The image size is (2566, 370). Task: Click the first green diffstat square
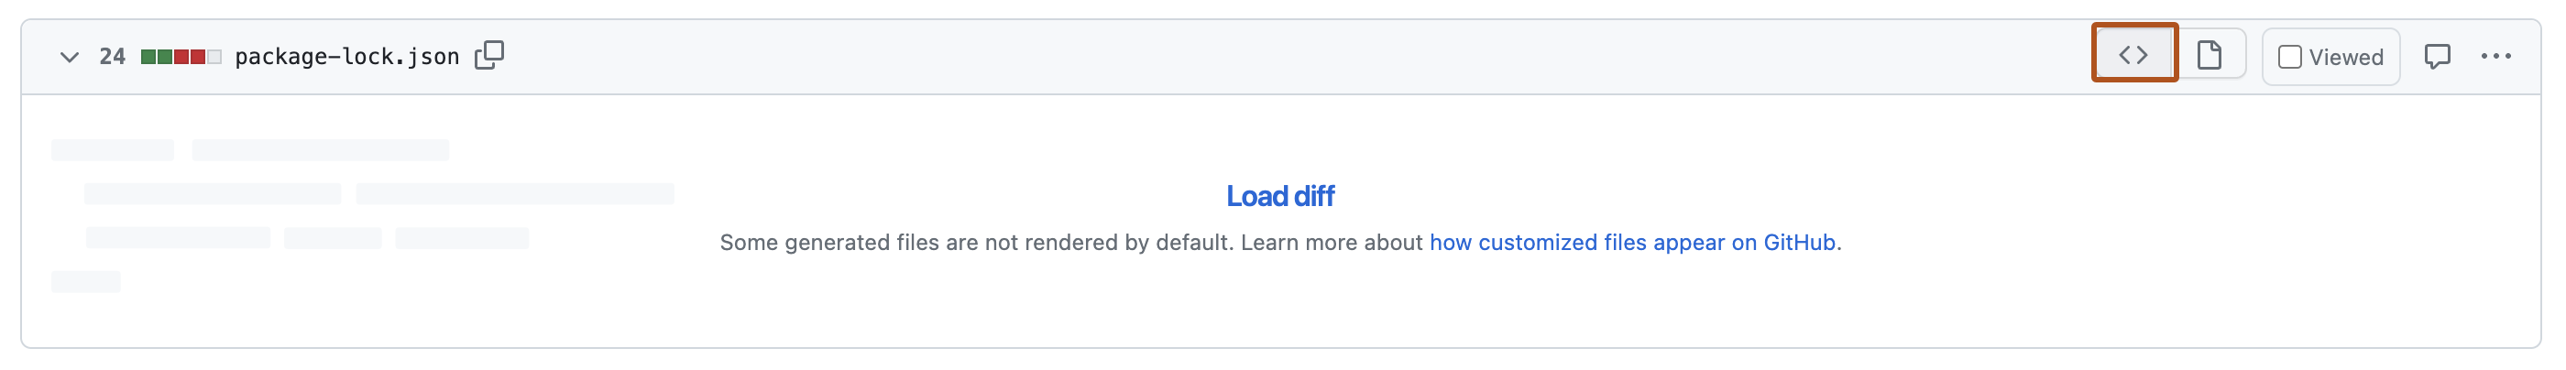[x=148, y=57]
